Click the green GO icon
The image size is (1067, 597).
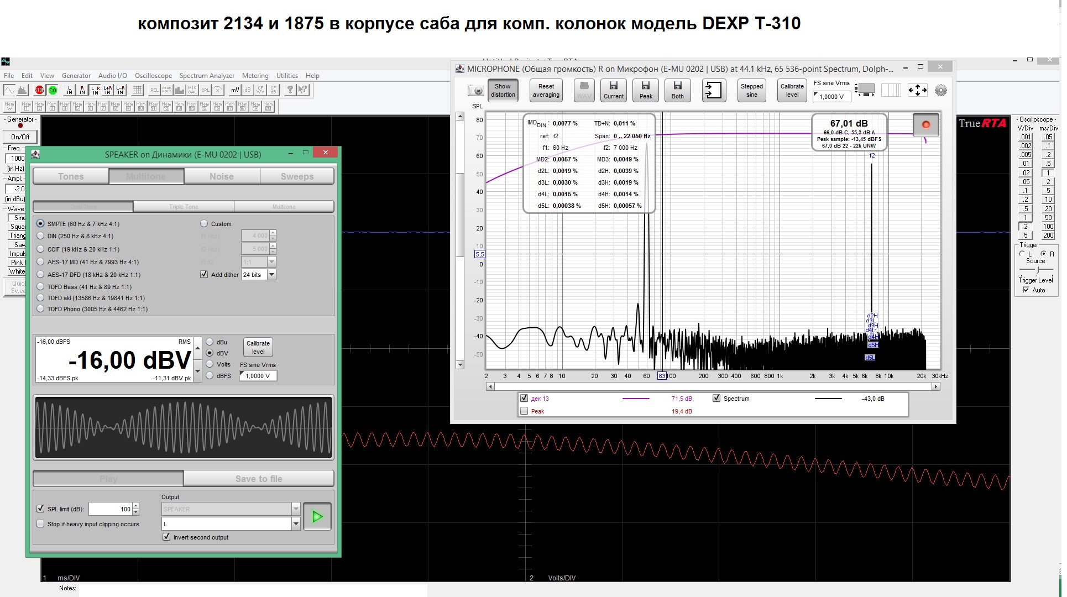tap(53, 90)
